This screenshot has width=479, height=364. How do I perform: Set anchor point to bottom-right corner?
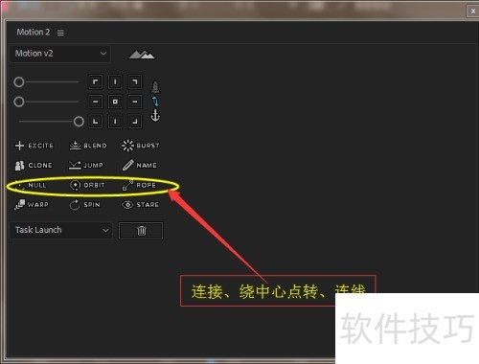pos(135,122)
